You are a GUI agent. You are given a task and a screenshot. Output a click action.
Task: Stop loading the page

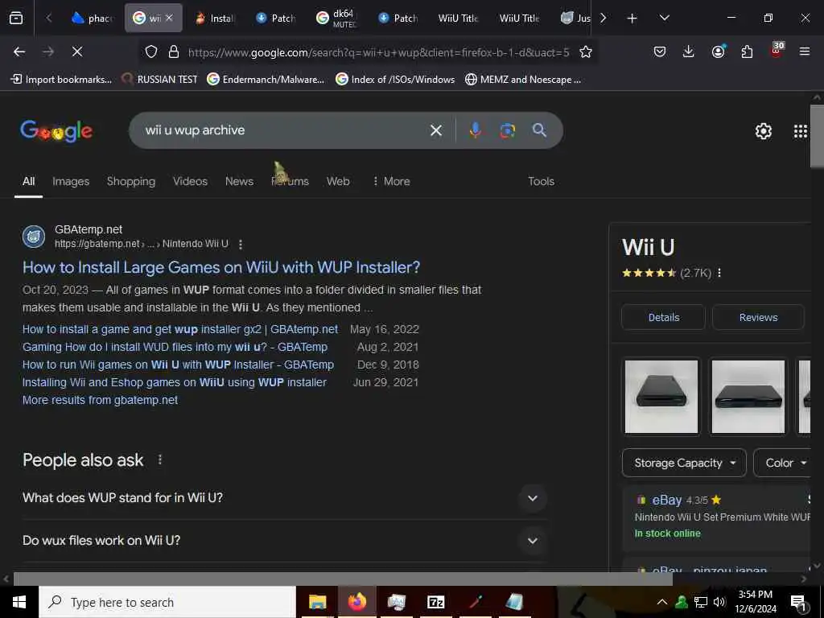tap(76, 51)
